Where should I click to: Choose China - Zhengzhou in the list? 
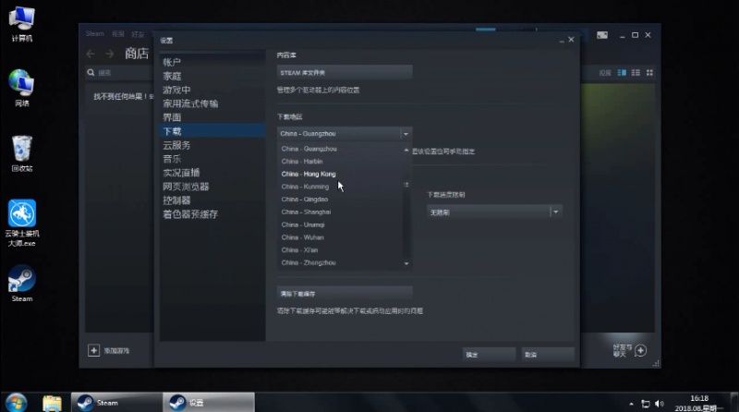point(340,263)
